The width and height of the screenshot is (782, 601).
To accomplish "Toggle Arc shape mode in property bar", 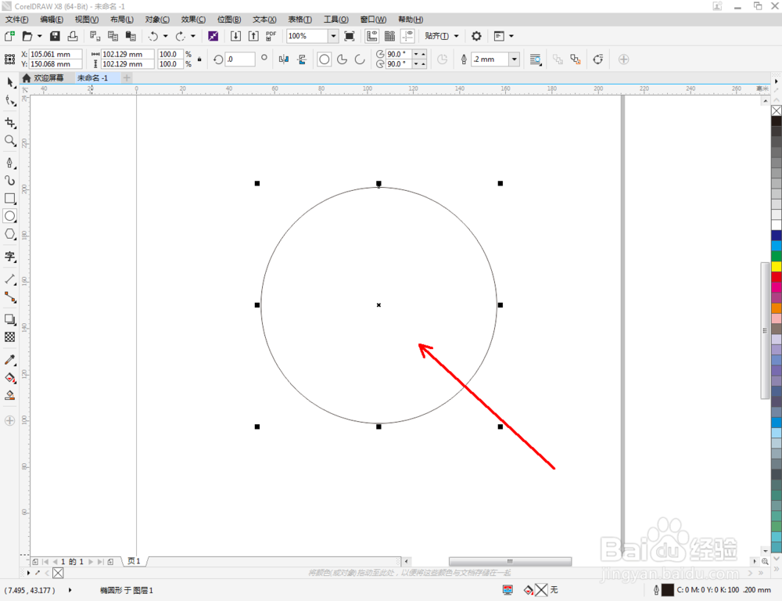I will pyautogui.click(x=360, y=59).
